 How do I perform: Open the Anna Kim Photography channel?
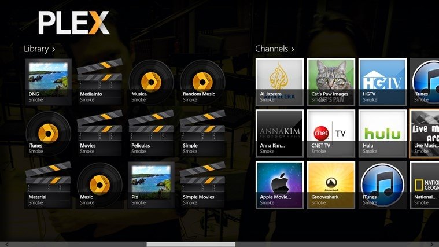(280, 134)
